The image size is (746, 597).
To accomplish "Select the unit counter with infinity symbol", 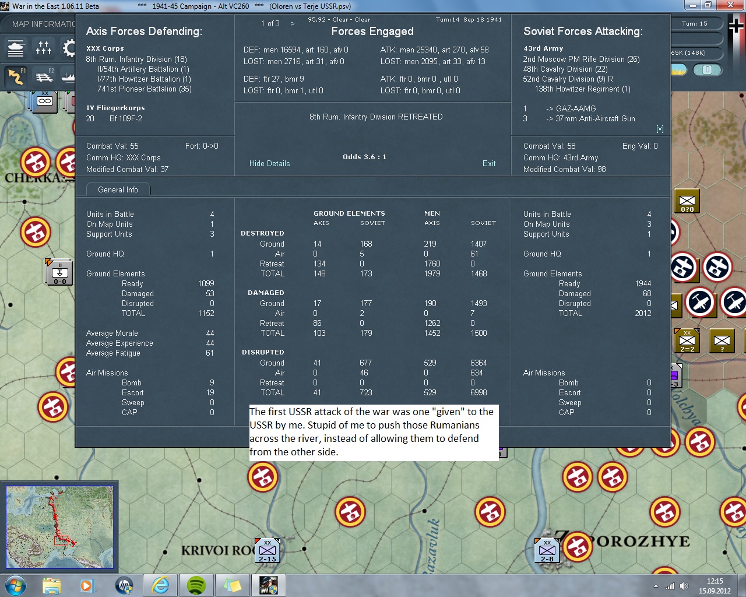I will coord(45,101).
